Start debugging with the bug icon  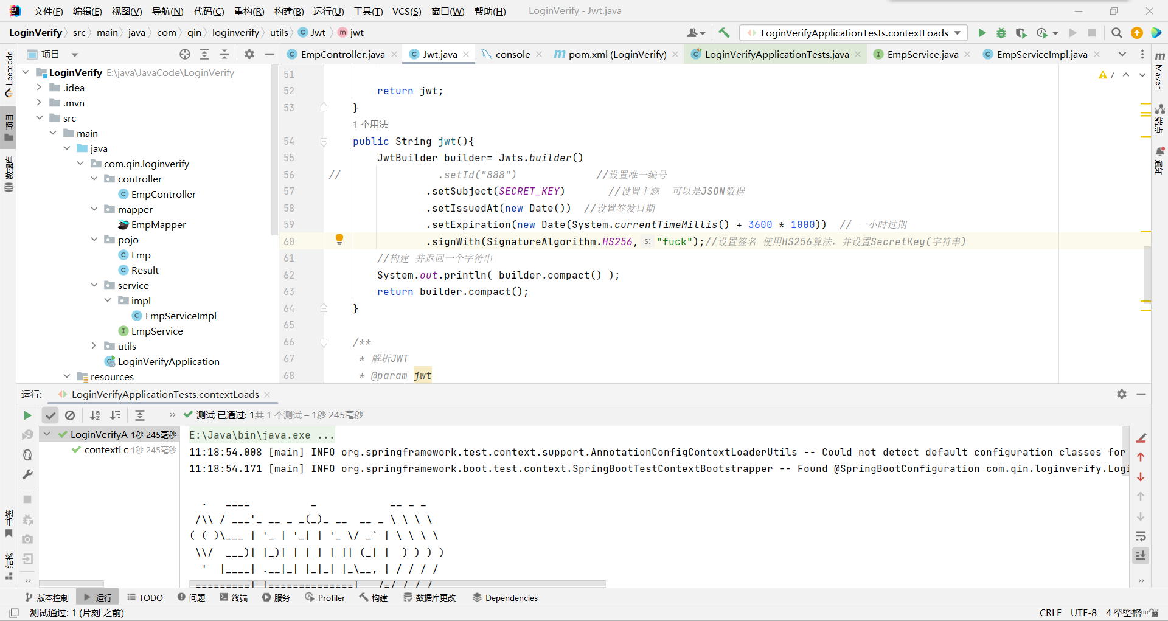[1001, 33]
